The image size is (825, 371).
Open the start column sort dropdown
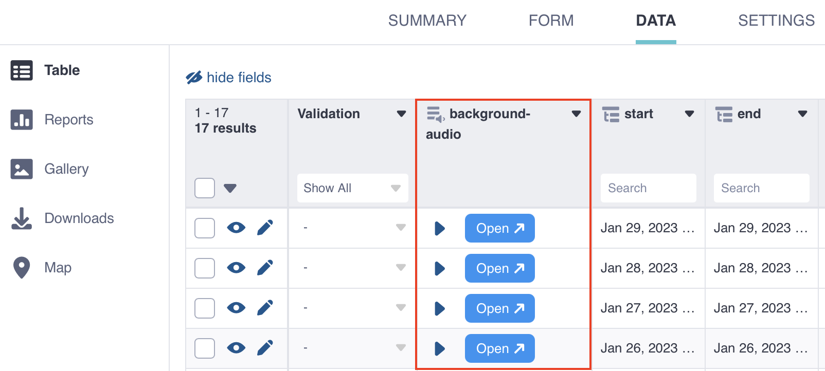[689, 114]
